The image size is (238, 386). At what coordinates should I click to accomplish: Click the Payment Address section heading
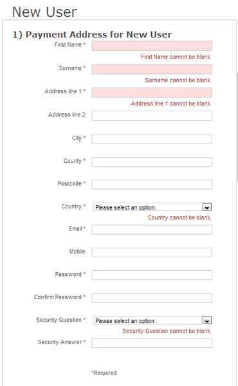tap(92, 35)
